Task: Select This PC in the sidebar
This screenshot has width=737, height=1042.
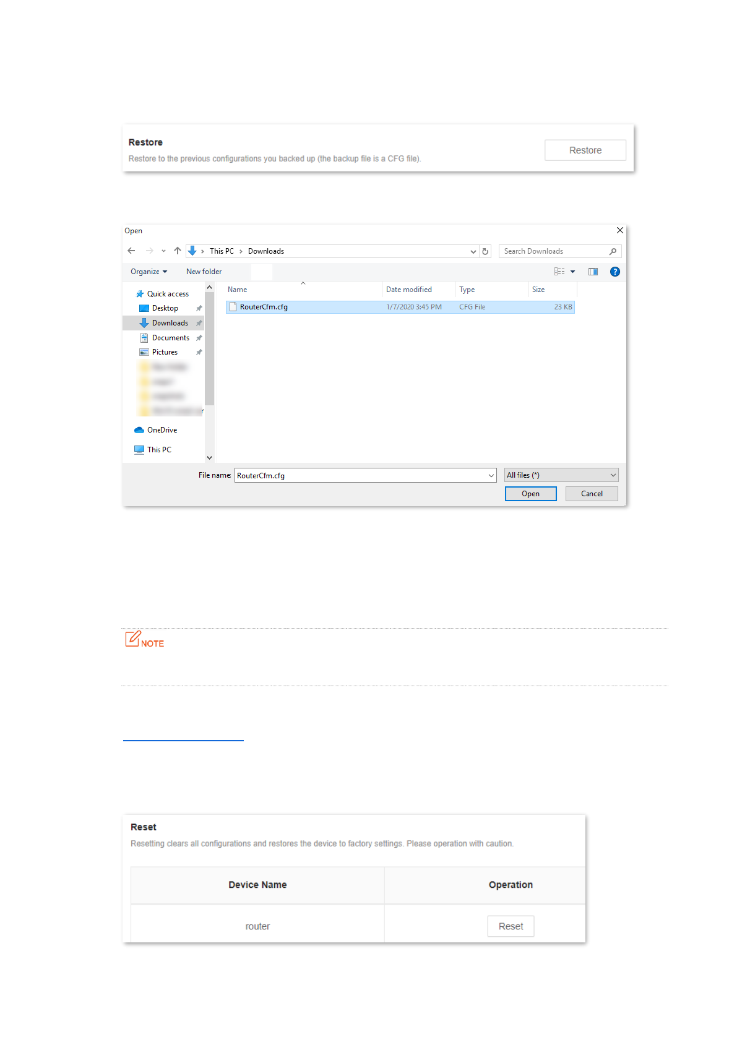Action: coord(153,450)
